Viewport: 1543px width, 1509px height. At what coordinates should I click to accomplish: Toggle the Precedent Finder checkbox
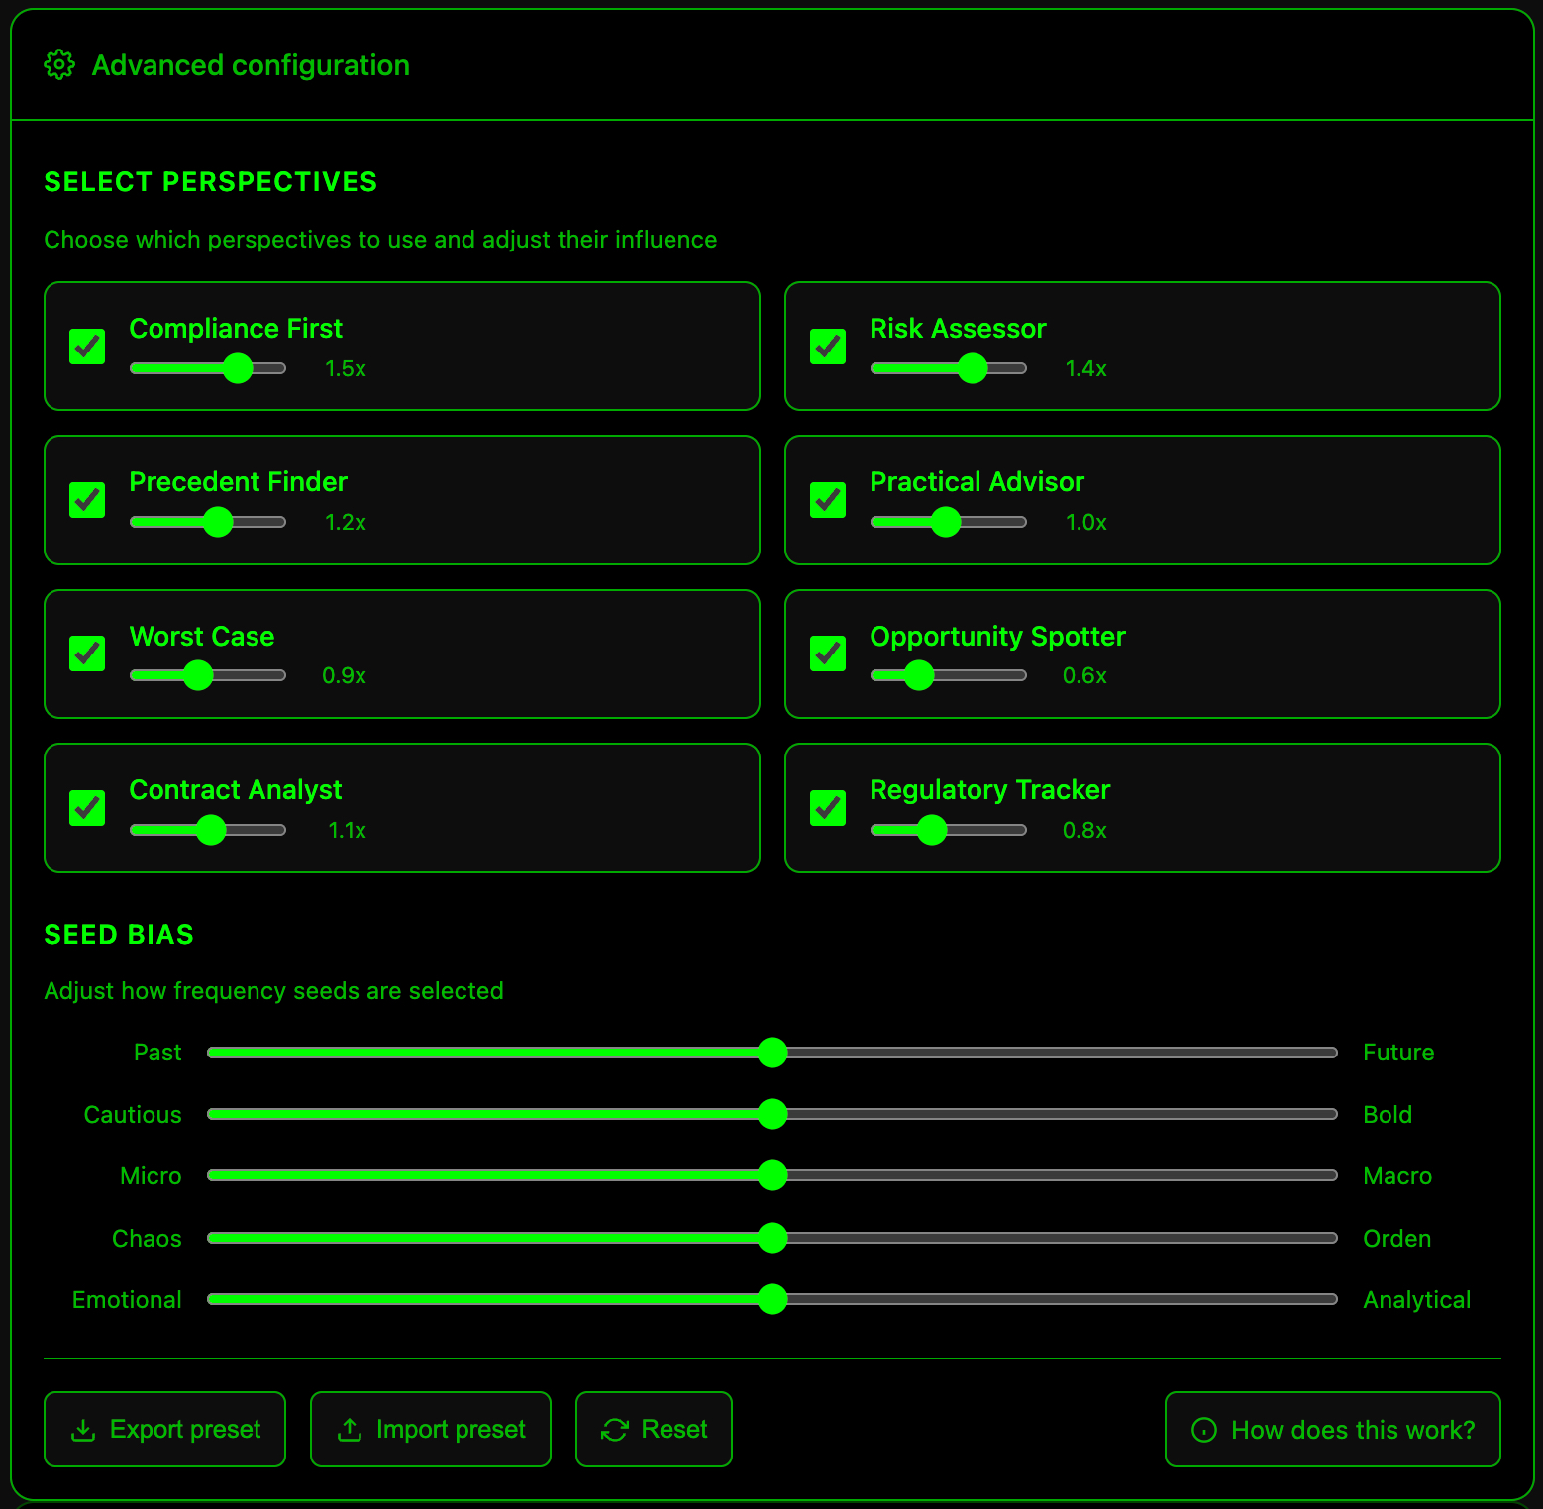(x=86, y=500)
